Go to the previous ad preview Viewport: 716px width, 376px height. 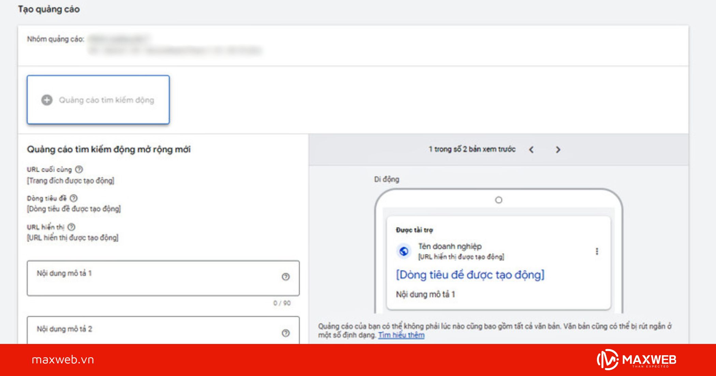[x=531, y=150]
